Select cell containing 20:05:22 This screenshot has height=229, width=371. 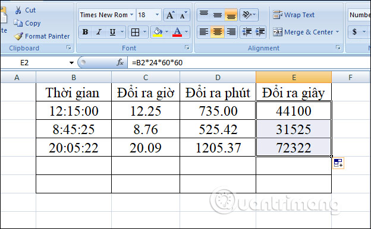(74, 147)
